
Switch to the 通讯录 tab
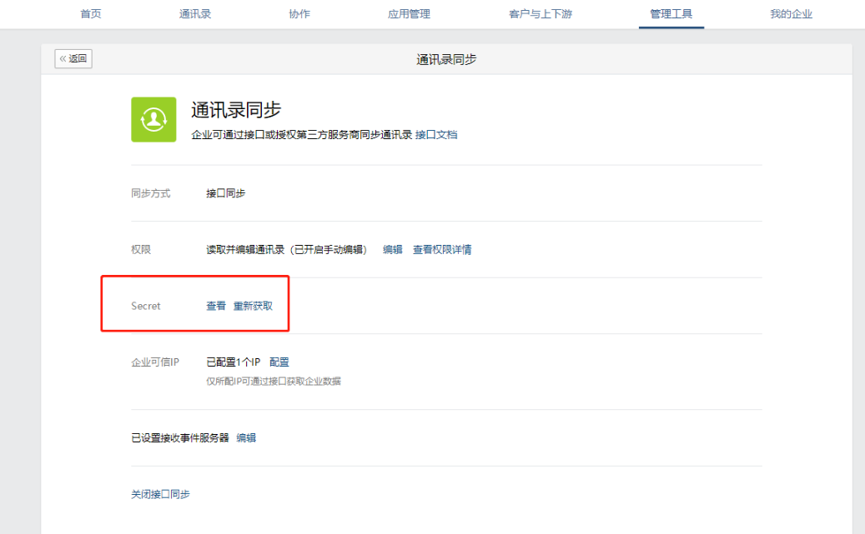(x=195, y=14)
